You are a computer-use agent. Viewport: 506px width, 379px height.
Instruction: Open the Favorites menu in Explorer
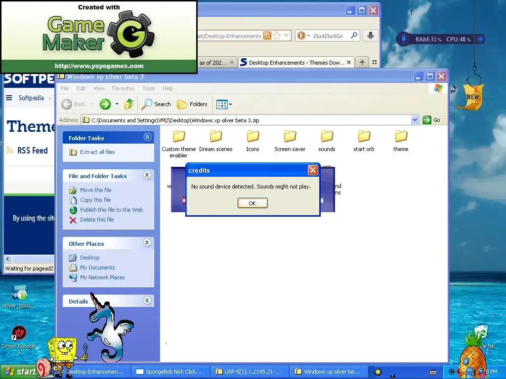123,88
